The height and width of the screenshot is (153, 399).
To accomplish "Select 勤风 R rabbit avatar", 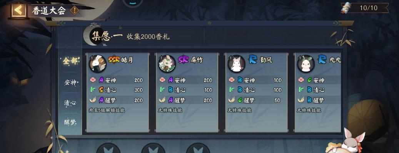I will (236, 63).
